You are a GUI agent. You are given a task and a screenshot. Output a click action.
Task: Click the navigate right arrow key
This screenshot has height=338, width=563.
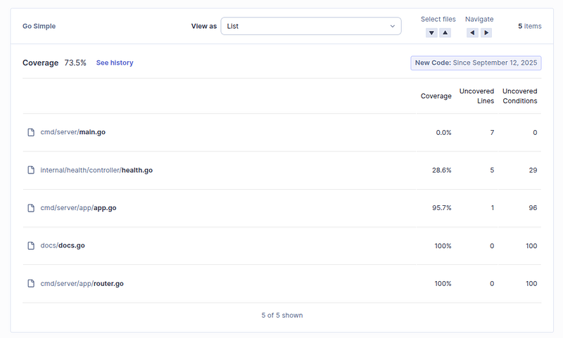[486, 33]
